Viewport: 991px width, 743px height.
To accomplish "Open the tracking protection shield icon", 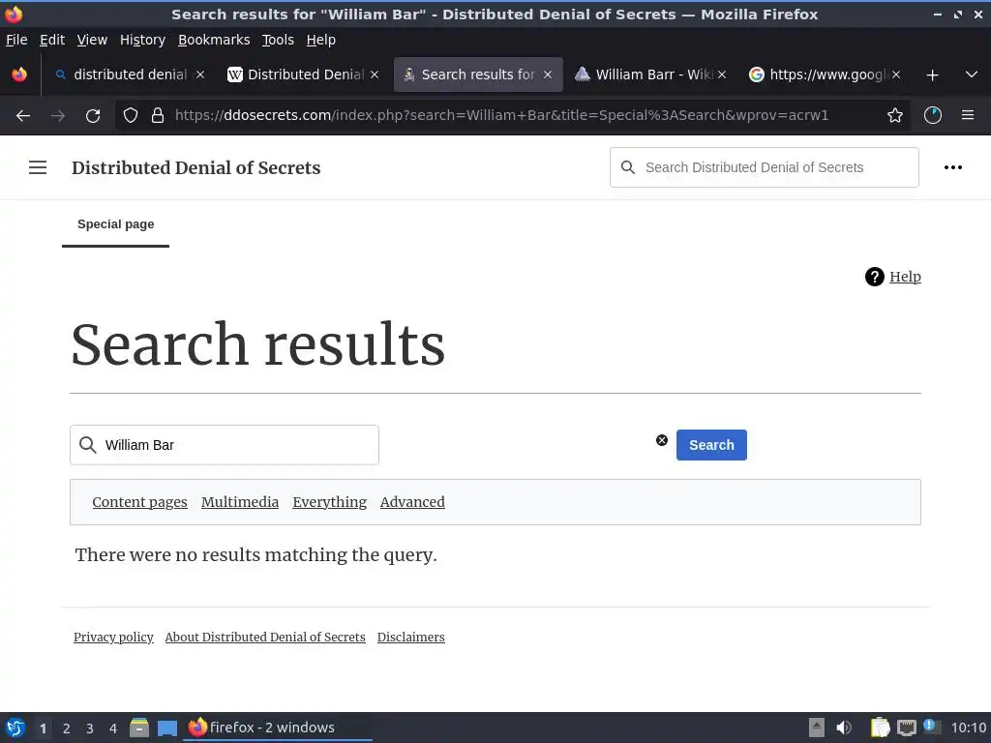I will (131, 116).
